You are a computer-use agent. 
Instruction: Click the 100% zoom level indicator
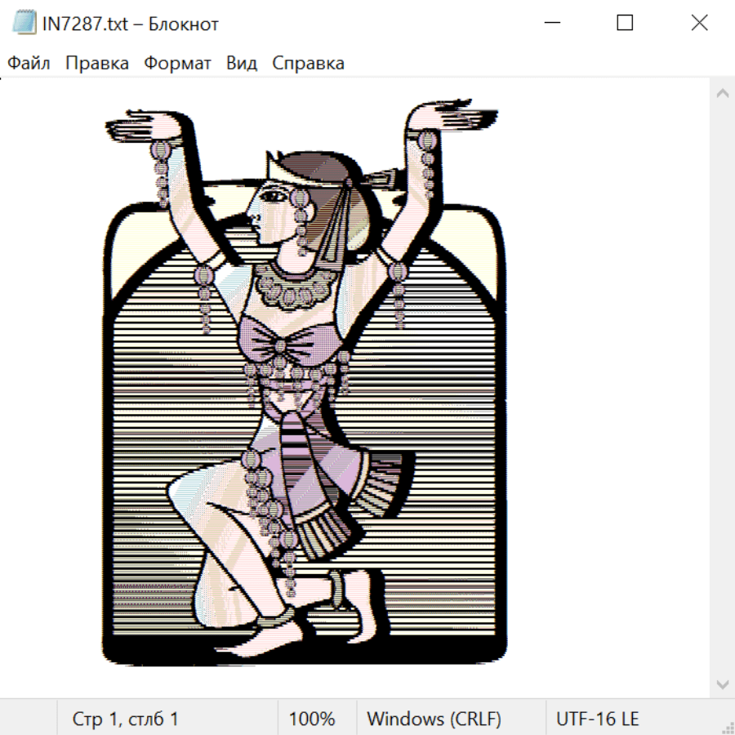tap(312, 719)
